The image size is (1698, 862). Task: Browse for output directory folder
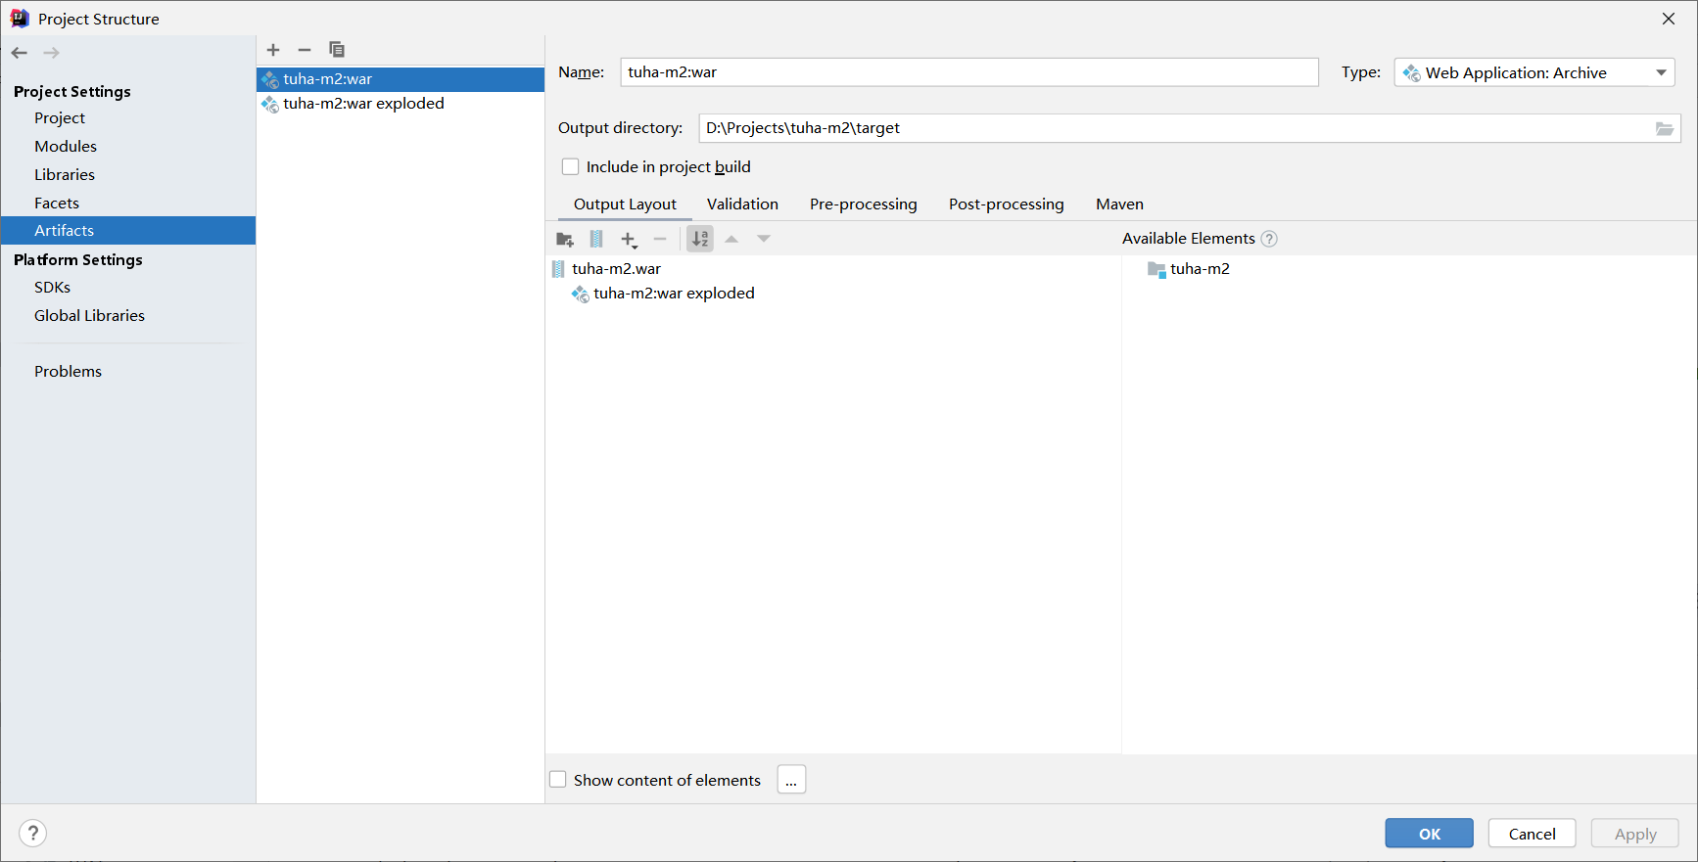click(1664, 129)
